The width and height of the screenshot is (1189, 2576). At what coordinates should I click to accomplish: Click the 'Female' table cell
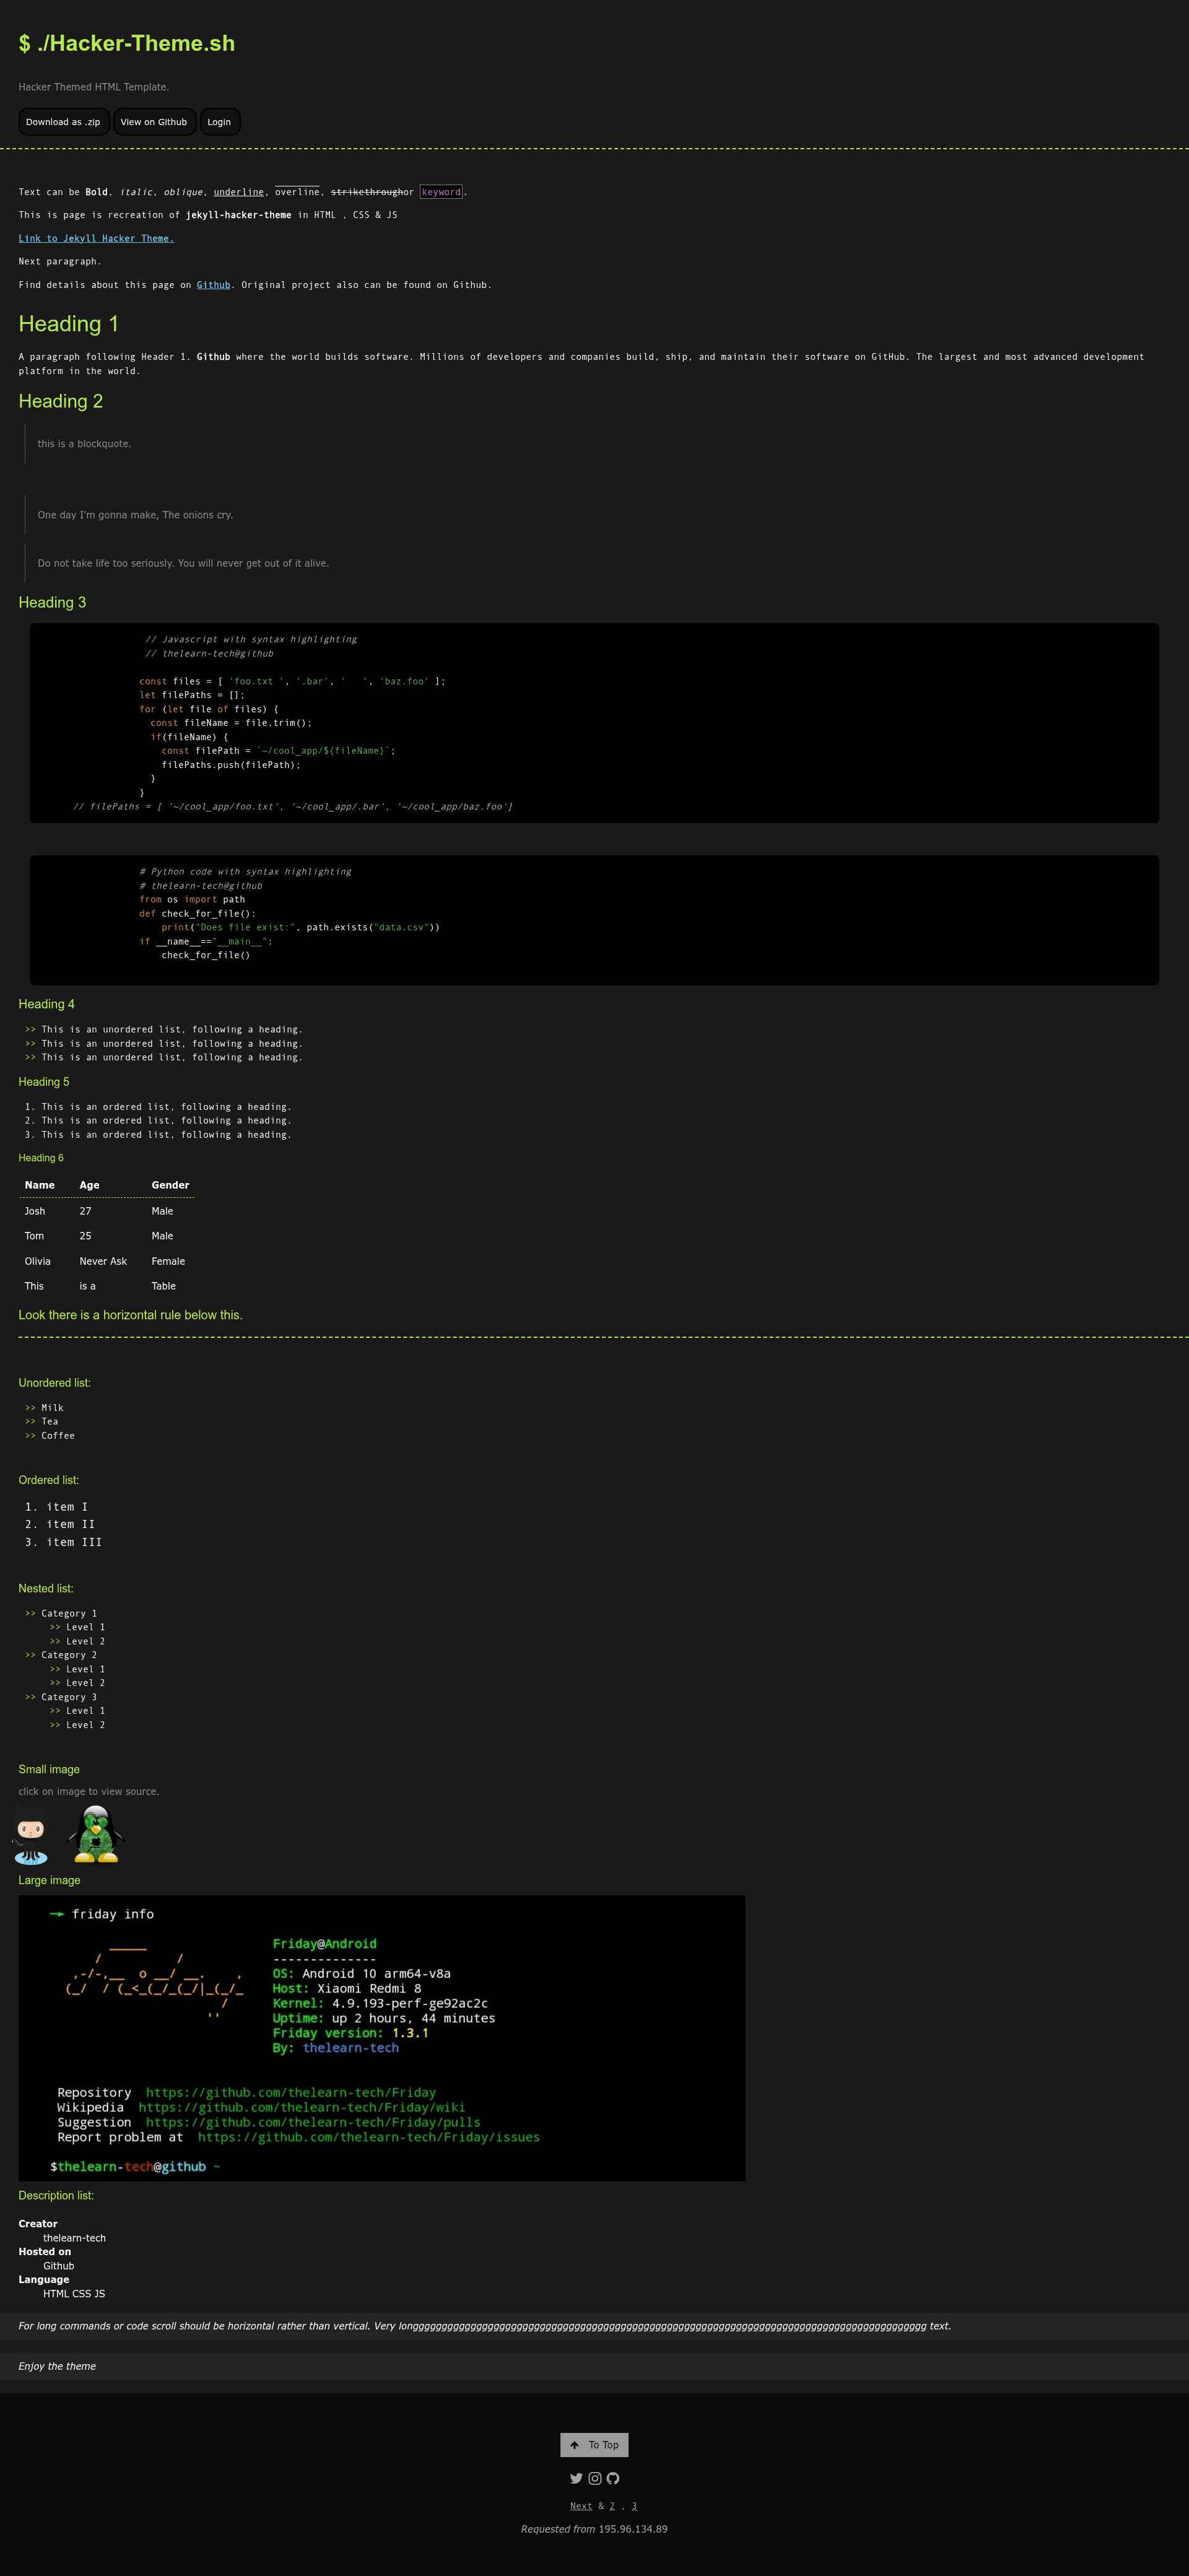[x=168, y=1261]
